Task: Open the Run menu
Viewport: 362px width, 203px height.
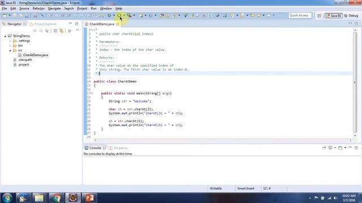Action: click(93, 8)
